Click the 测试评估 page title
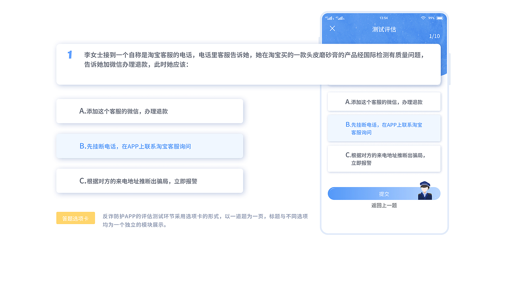508x285 pixels. pyautogui.click(x=384, y=29)
